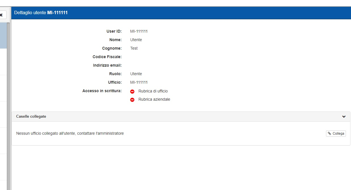This screenshot has height=190, width=351.
Task: Click the red denied icon beside Rubrica di ufficio
Action: 132,91
